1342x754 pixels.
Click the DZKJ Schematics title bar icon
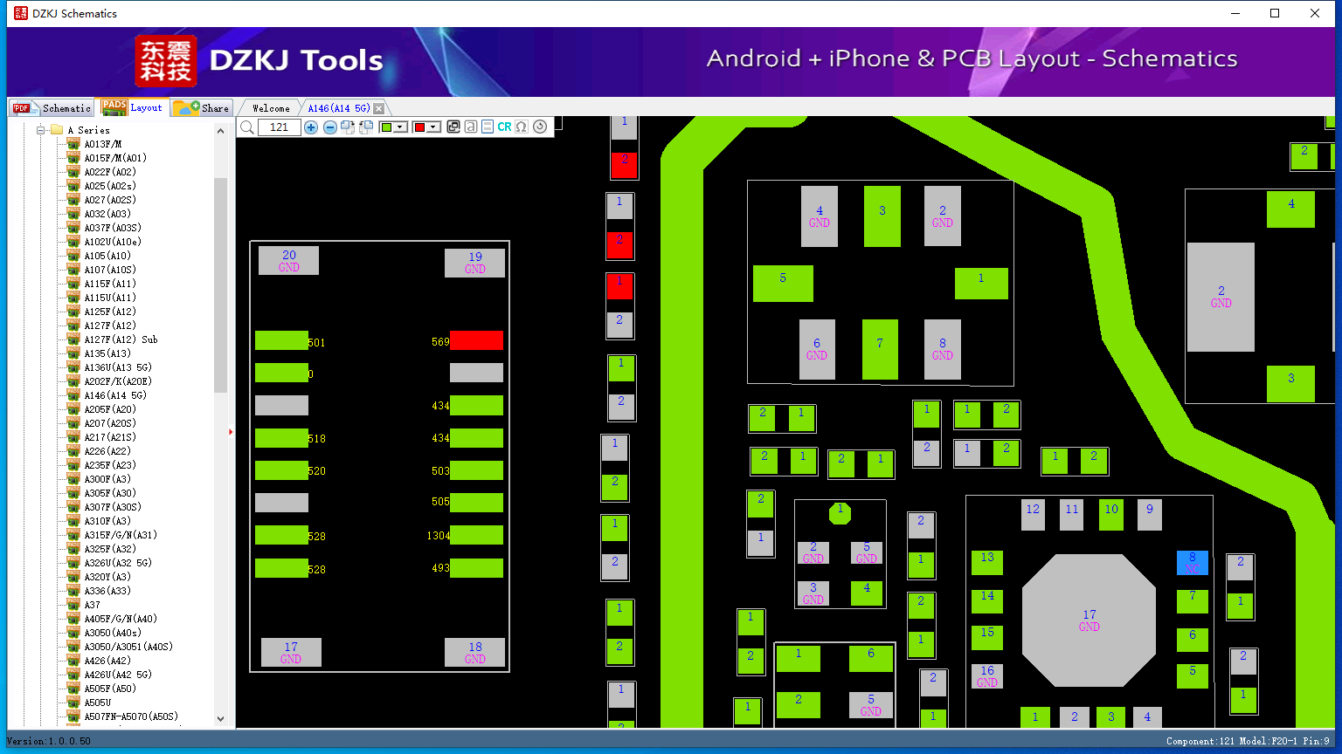click(x=19, y=13)
